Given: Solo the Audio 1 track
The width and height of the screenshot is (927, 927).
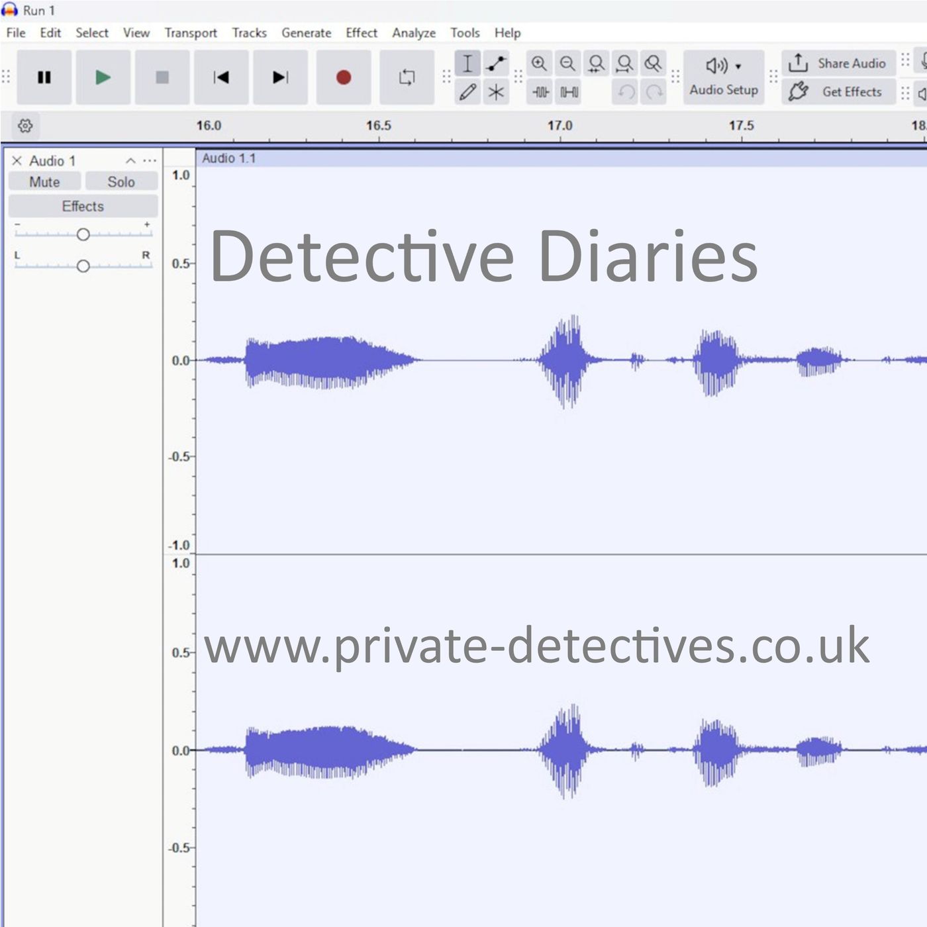Looking at the screenshot, I should 121,182.
